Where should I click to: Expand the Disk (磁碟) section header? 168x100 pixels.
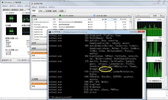point(39,43)
